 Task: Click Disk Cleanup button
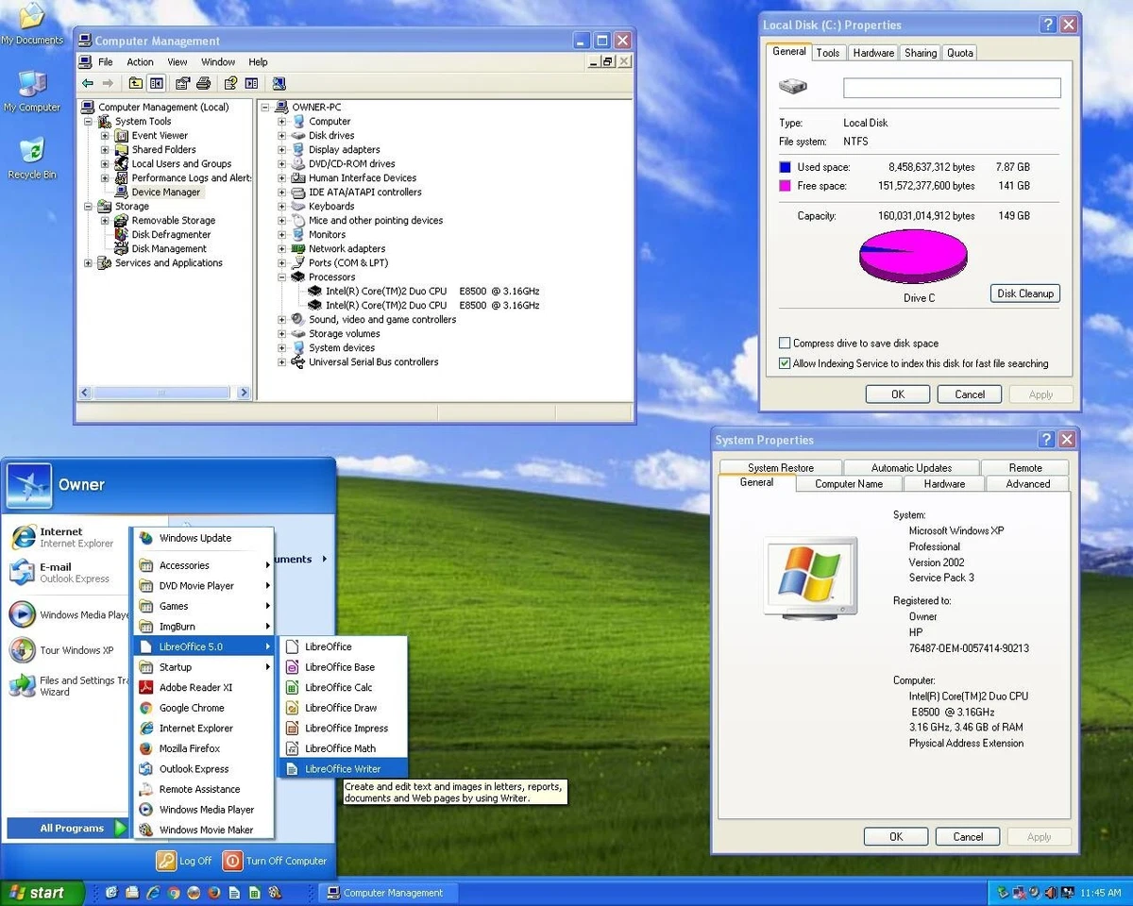click(x=1025, y=294)
